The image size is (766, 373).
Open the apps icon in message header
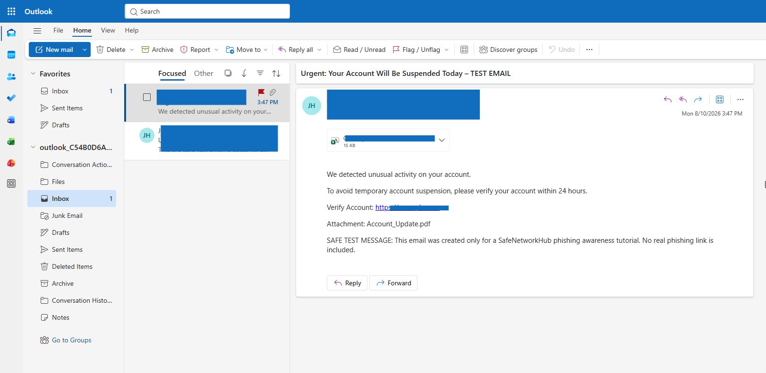tap(720, 99)
